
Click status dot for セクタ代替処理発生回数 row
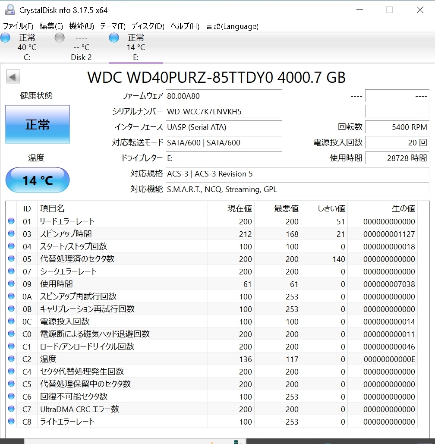[x=11, y=371]
